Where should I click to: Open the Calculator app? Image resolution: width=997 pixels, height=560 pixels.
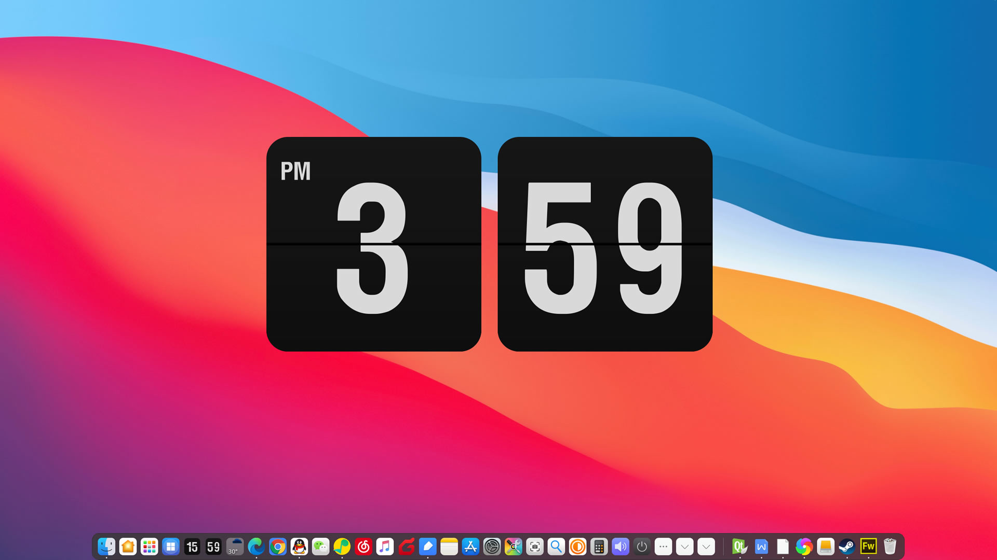[x=599, y=547]
